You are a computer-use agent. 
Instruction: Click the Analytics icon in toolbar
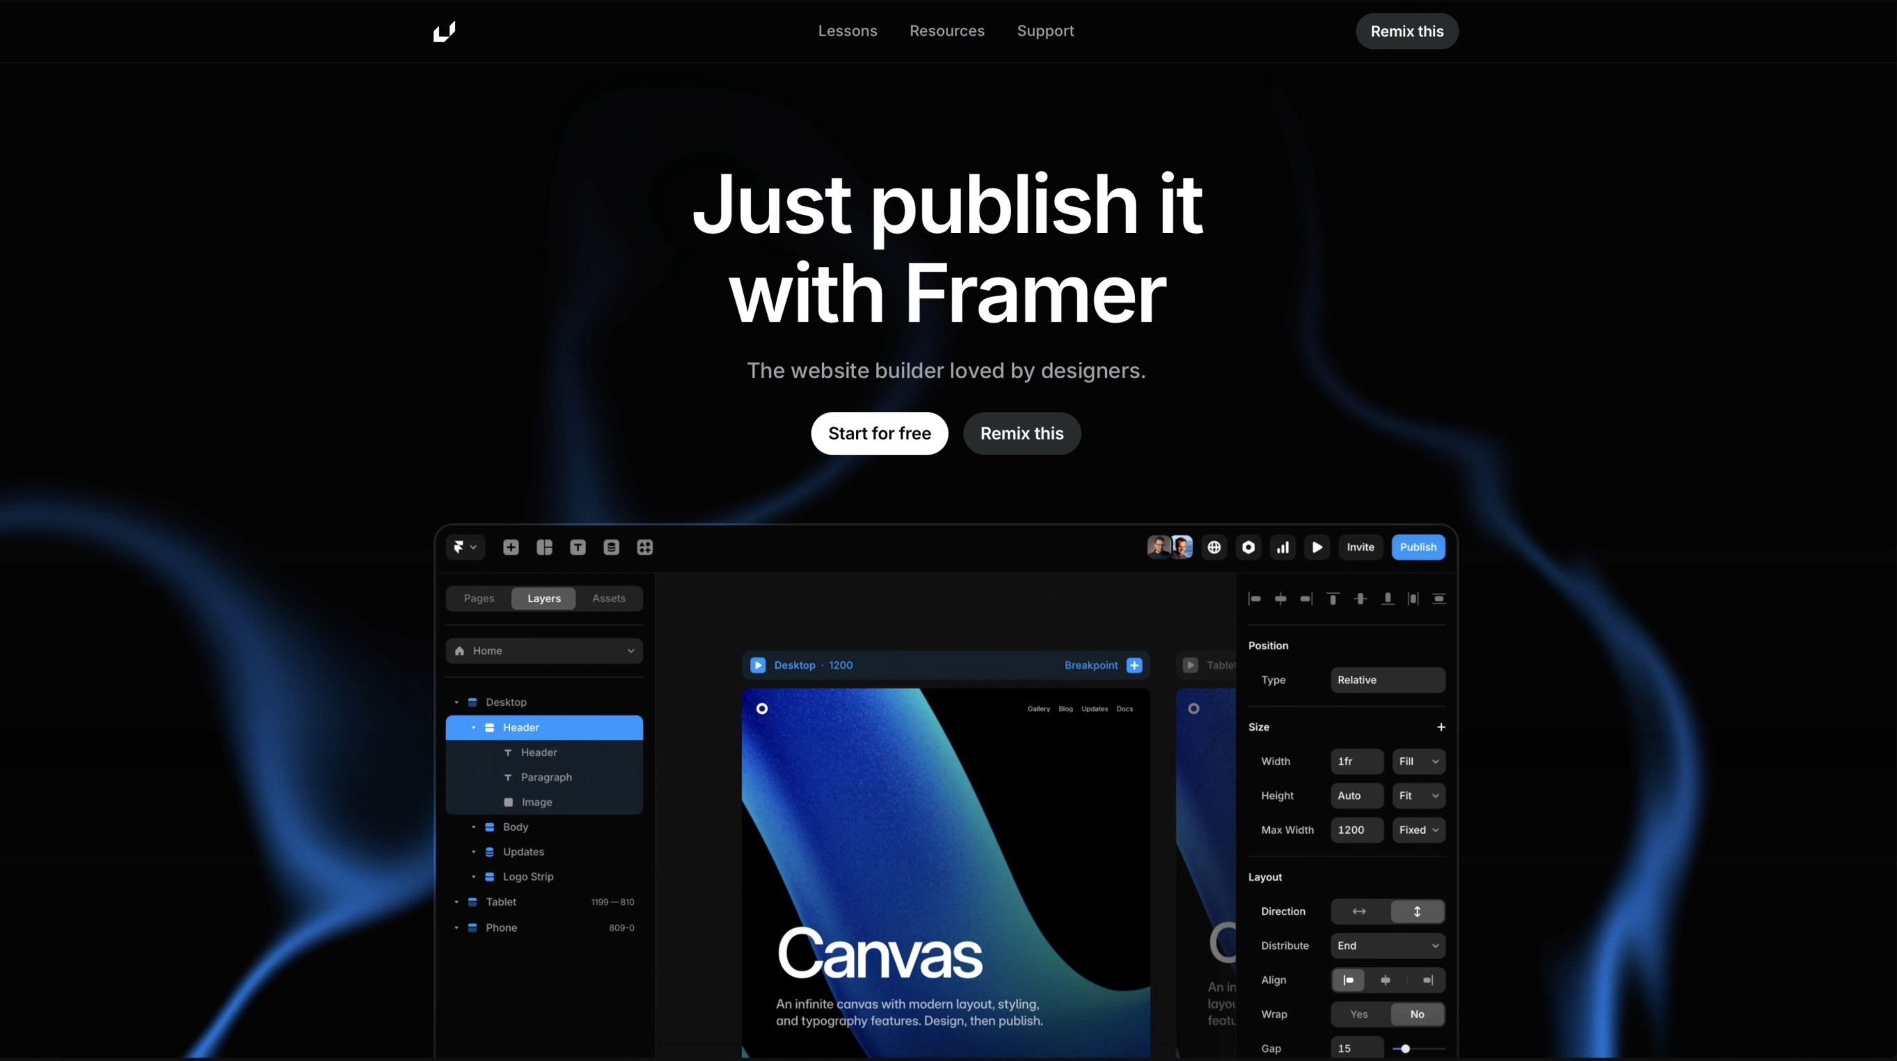1282,546
